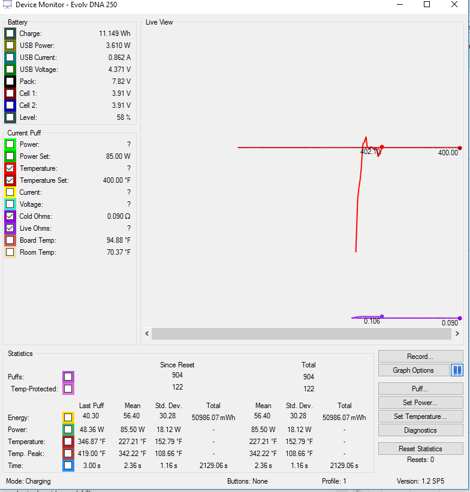Image resolution: width=470 pixels, height=492 pixels.
Task: Open Set Temperature dialog
Action: point(420,416)
